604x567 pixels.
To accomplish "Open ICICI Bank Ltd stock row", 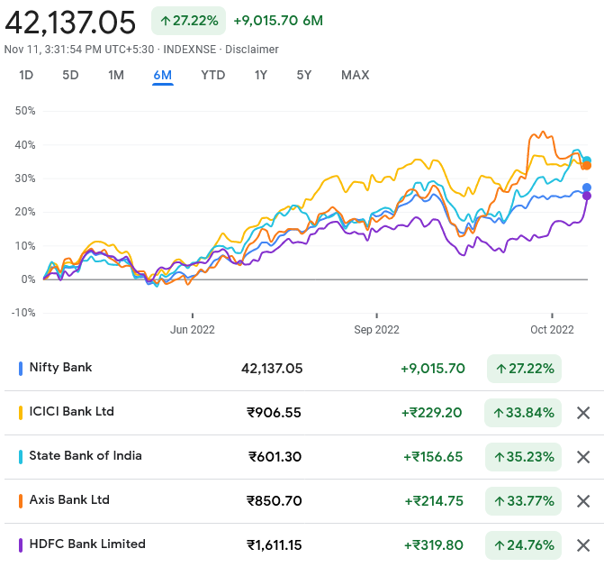I will pyautogui.click(x=72, y=412).
